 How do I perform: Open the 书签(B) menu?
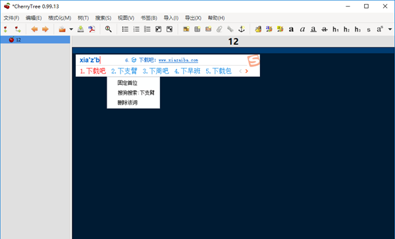tap(149, 18)
